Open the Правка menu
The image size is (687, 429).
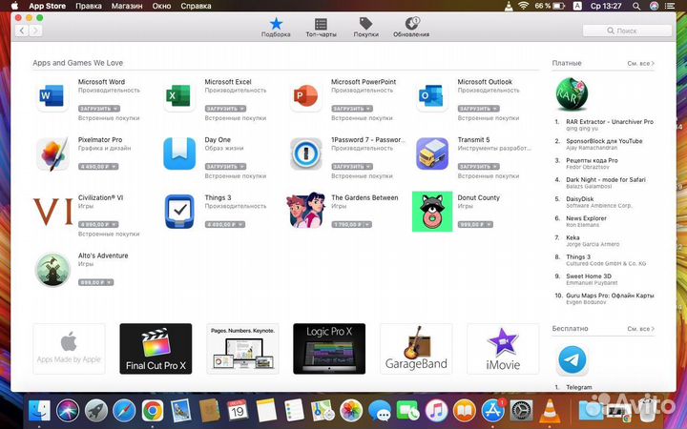tap(89, 6)
